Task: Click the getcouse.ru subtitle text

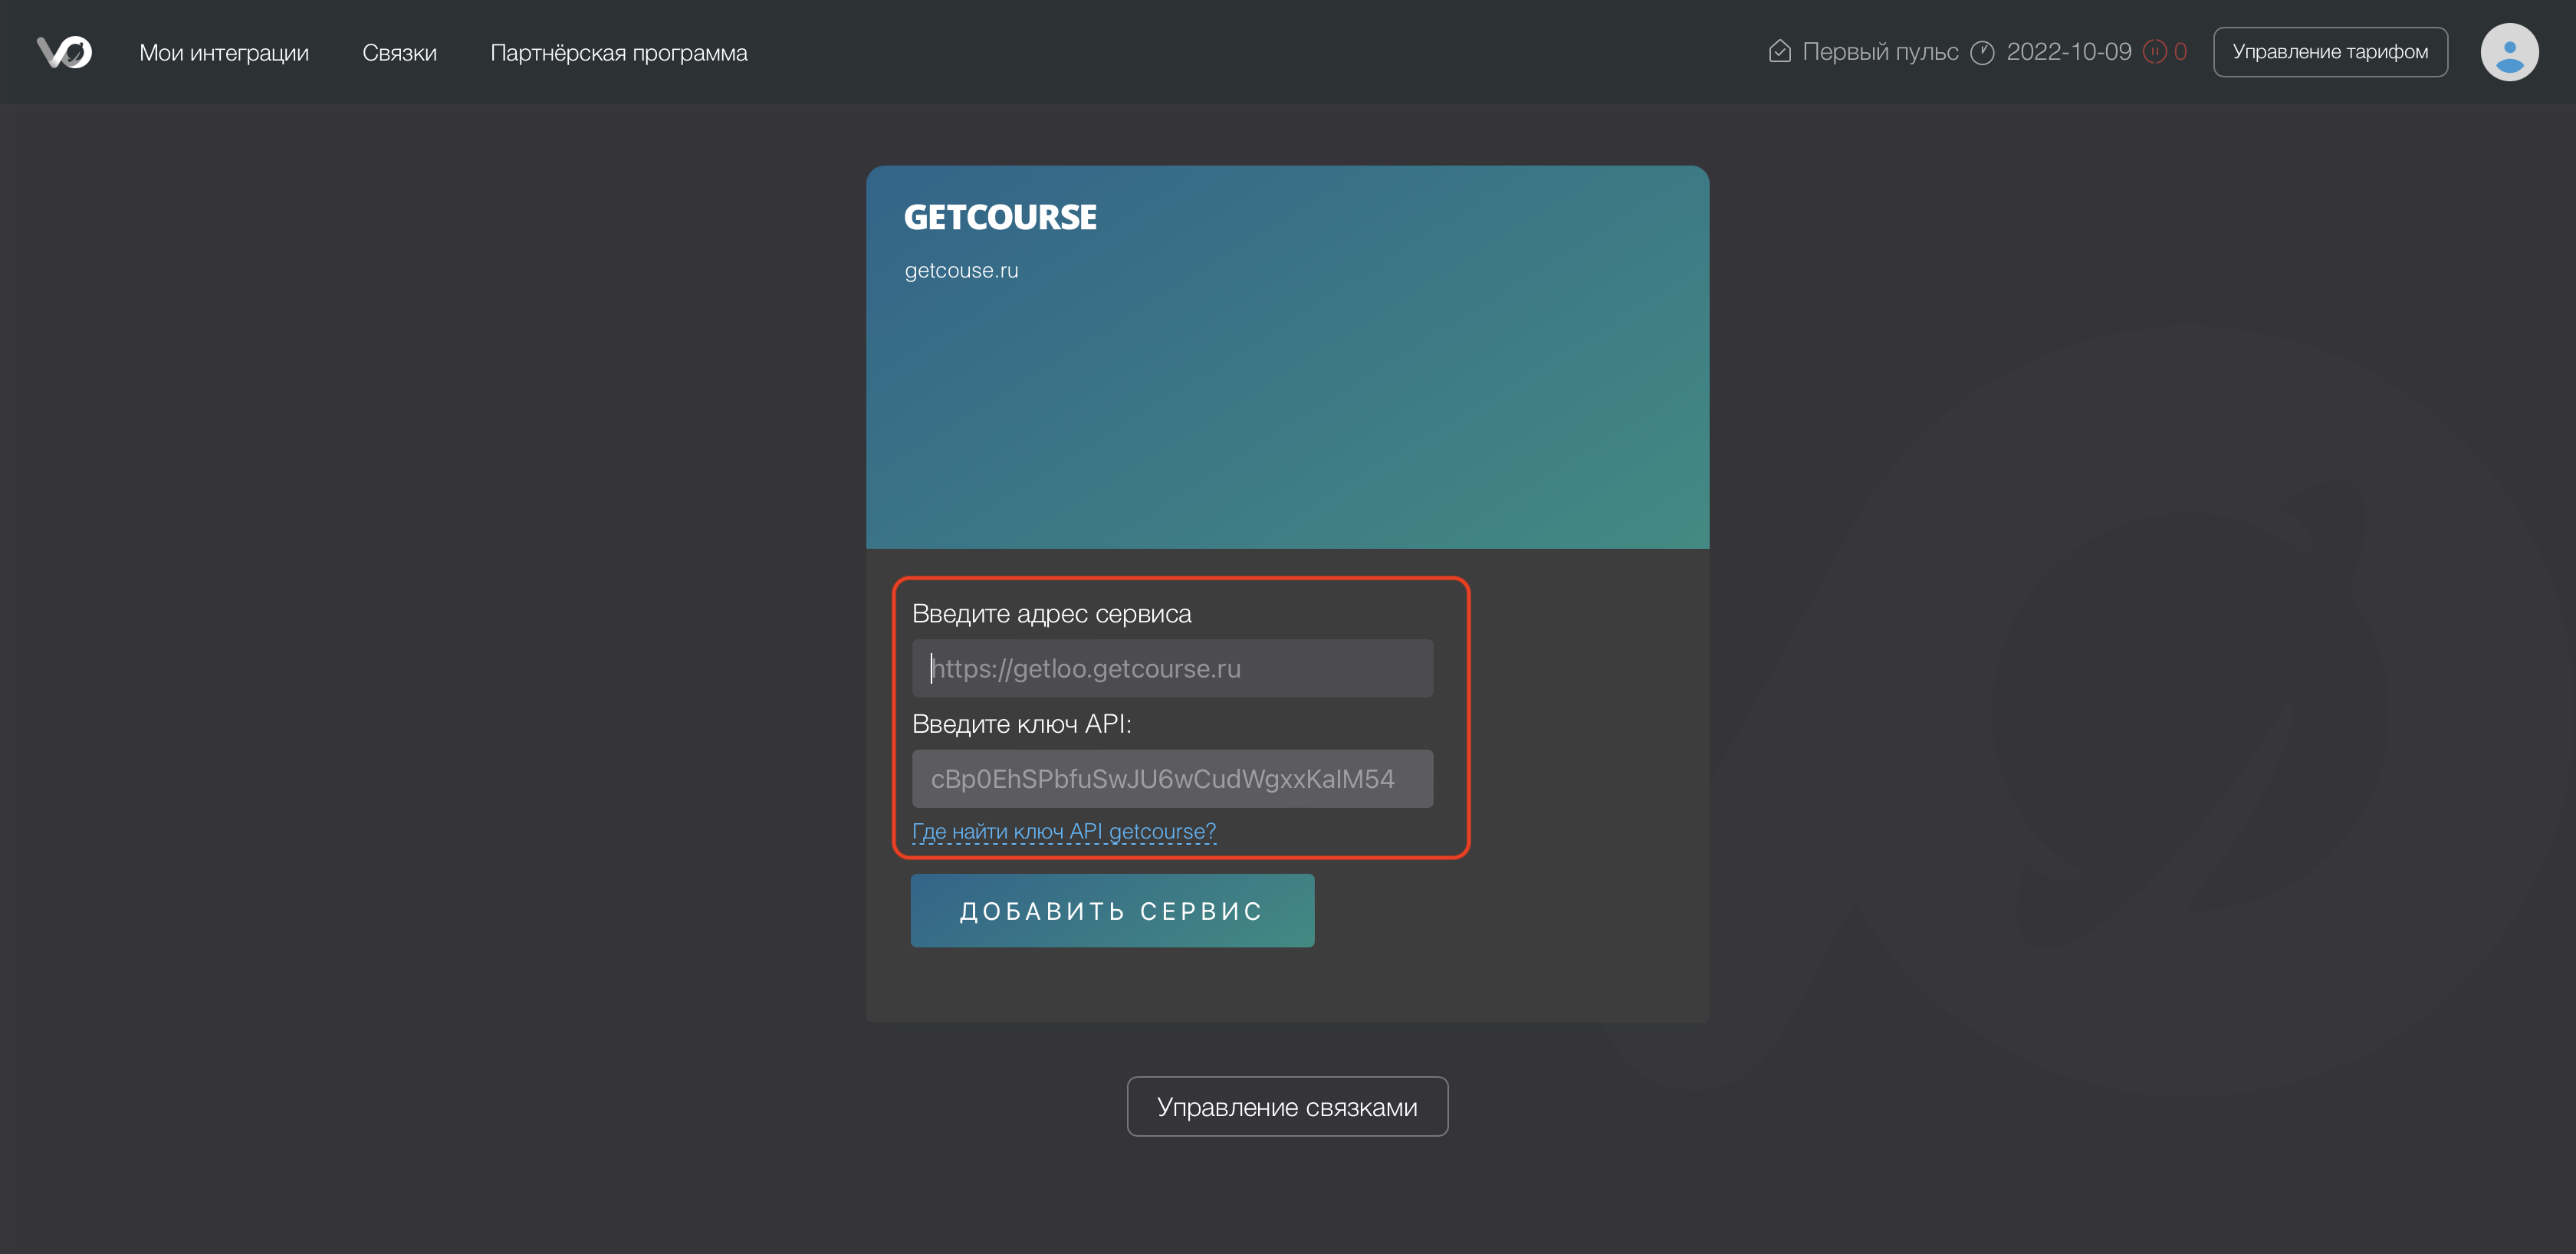Action: [x=961, y=270]
